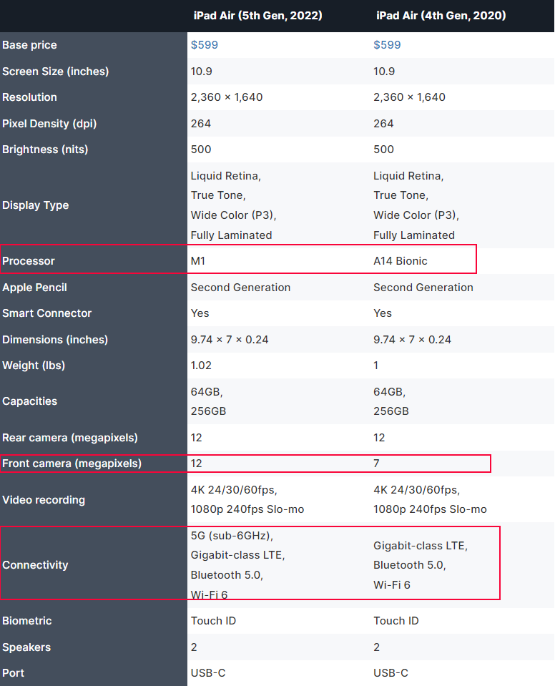Select the iPad Air (4th Gen, 2020) header
The height and width of the screenshot is (686, 555).
click(441, 16)
